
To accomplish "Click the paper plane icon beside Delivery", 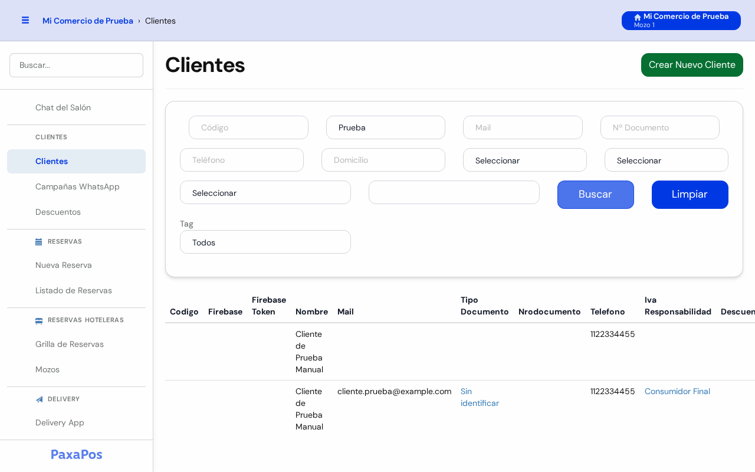I will [39, 399].
